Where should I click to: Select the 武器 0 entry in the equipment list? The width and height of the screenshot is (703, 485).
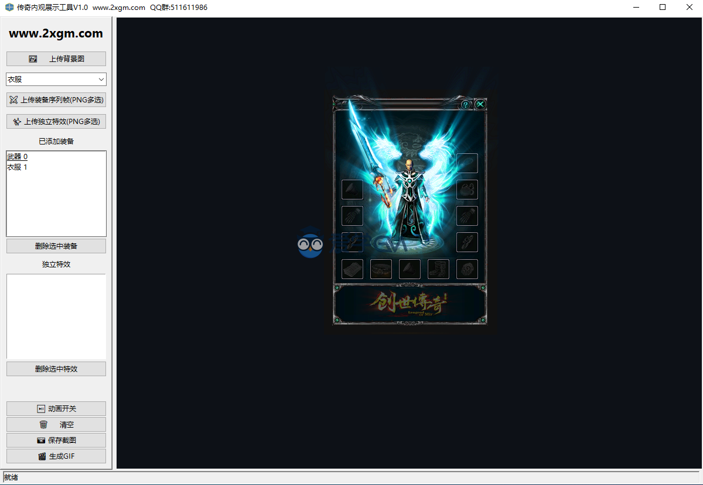click(x=18, y=157)
